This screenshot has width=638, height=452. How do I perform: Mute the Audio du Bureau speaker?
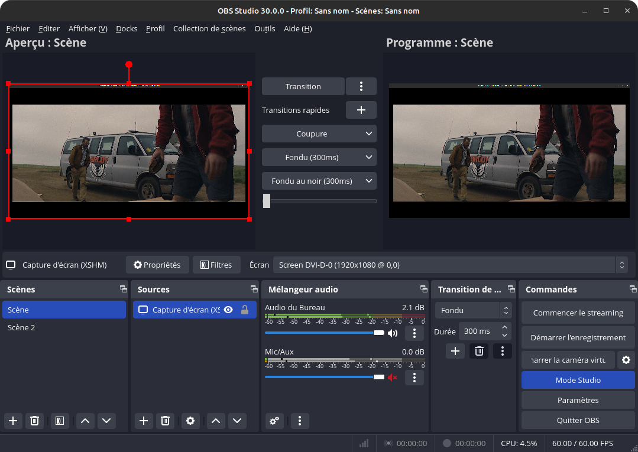(392, 333)
